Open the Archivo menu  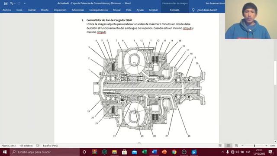7,10
